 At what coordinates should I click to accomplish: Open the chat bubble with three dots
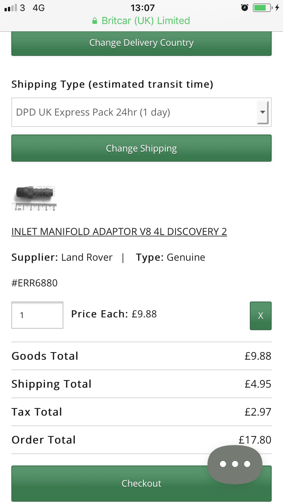235,464
